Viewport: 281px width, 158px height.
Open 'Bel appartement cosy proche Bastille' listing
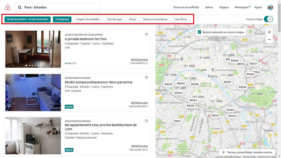pos(101,127)
